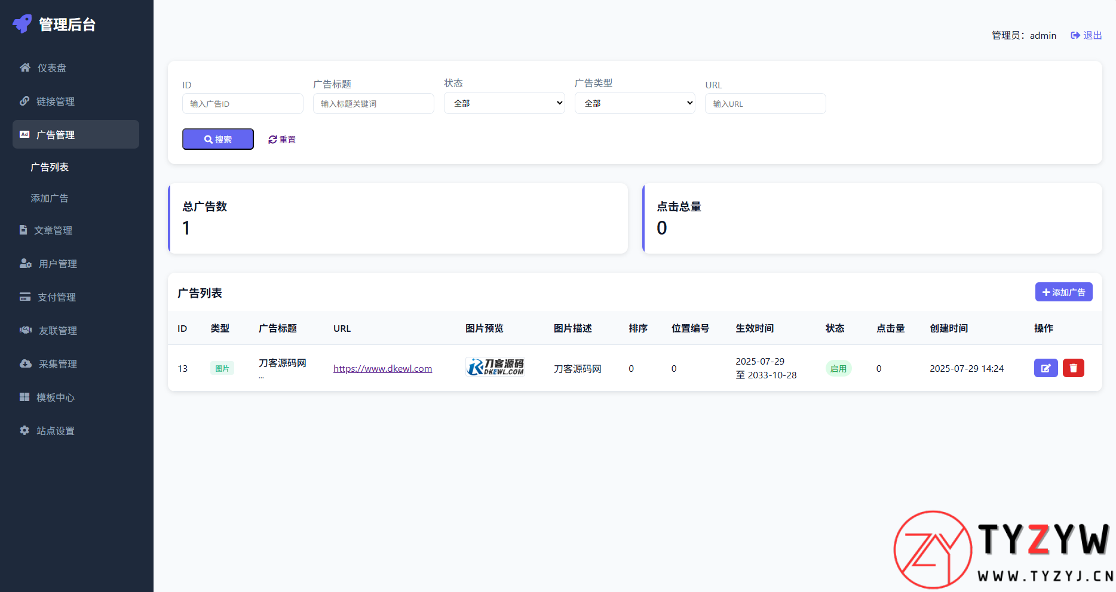The image size is (1116, 592).
Task: Click the collection management cloud icon
Action: click(x=26, y=363)
